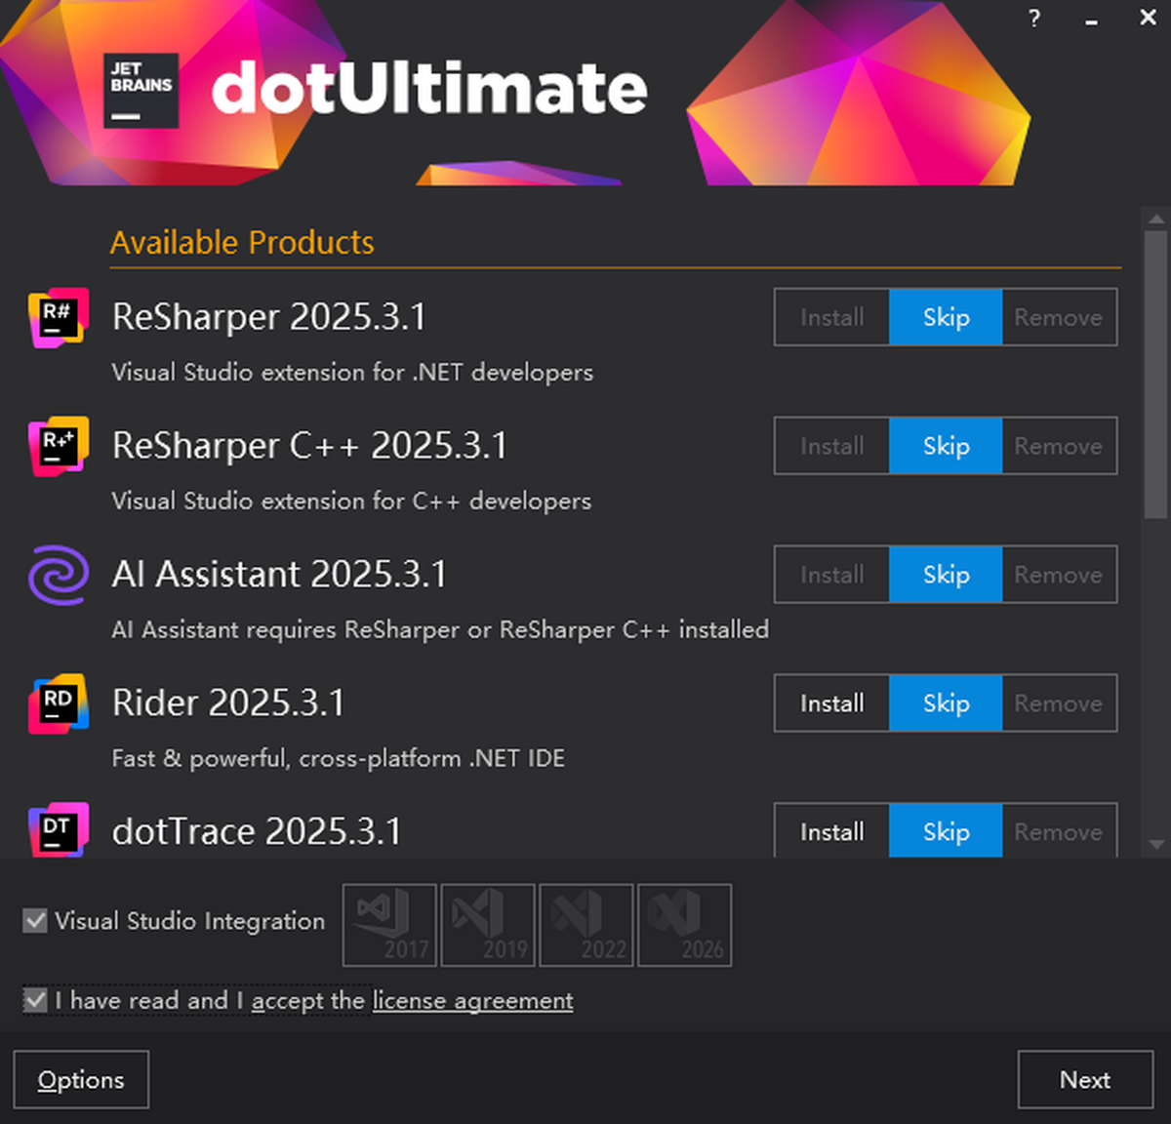The height and width of the screenshot is (1124, 1171).
Task: Select the Visual Studio 2019 icon
Action: [x=488, y=925]
